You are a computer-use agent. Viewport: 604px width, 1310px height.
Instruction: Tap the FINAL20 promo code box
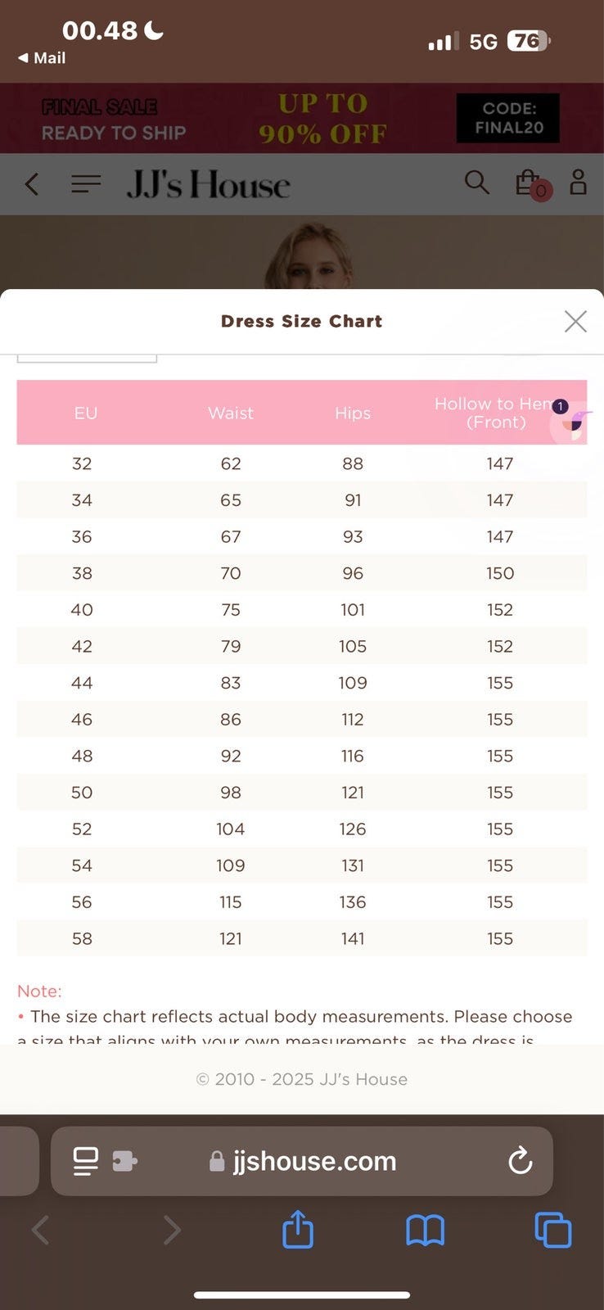pos(507,118)
